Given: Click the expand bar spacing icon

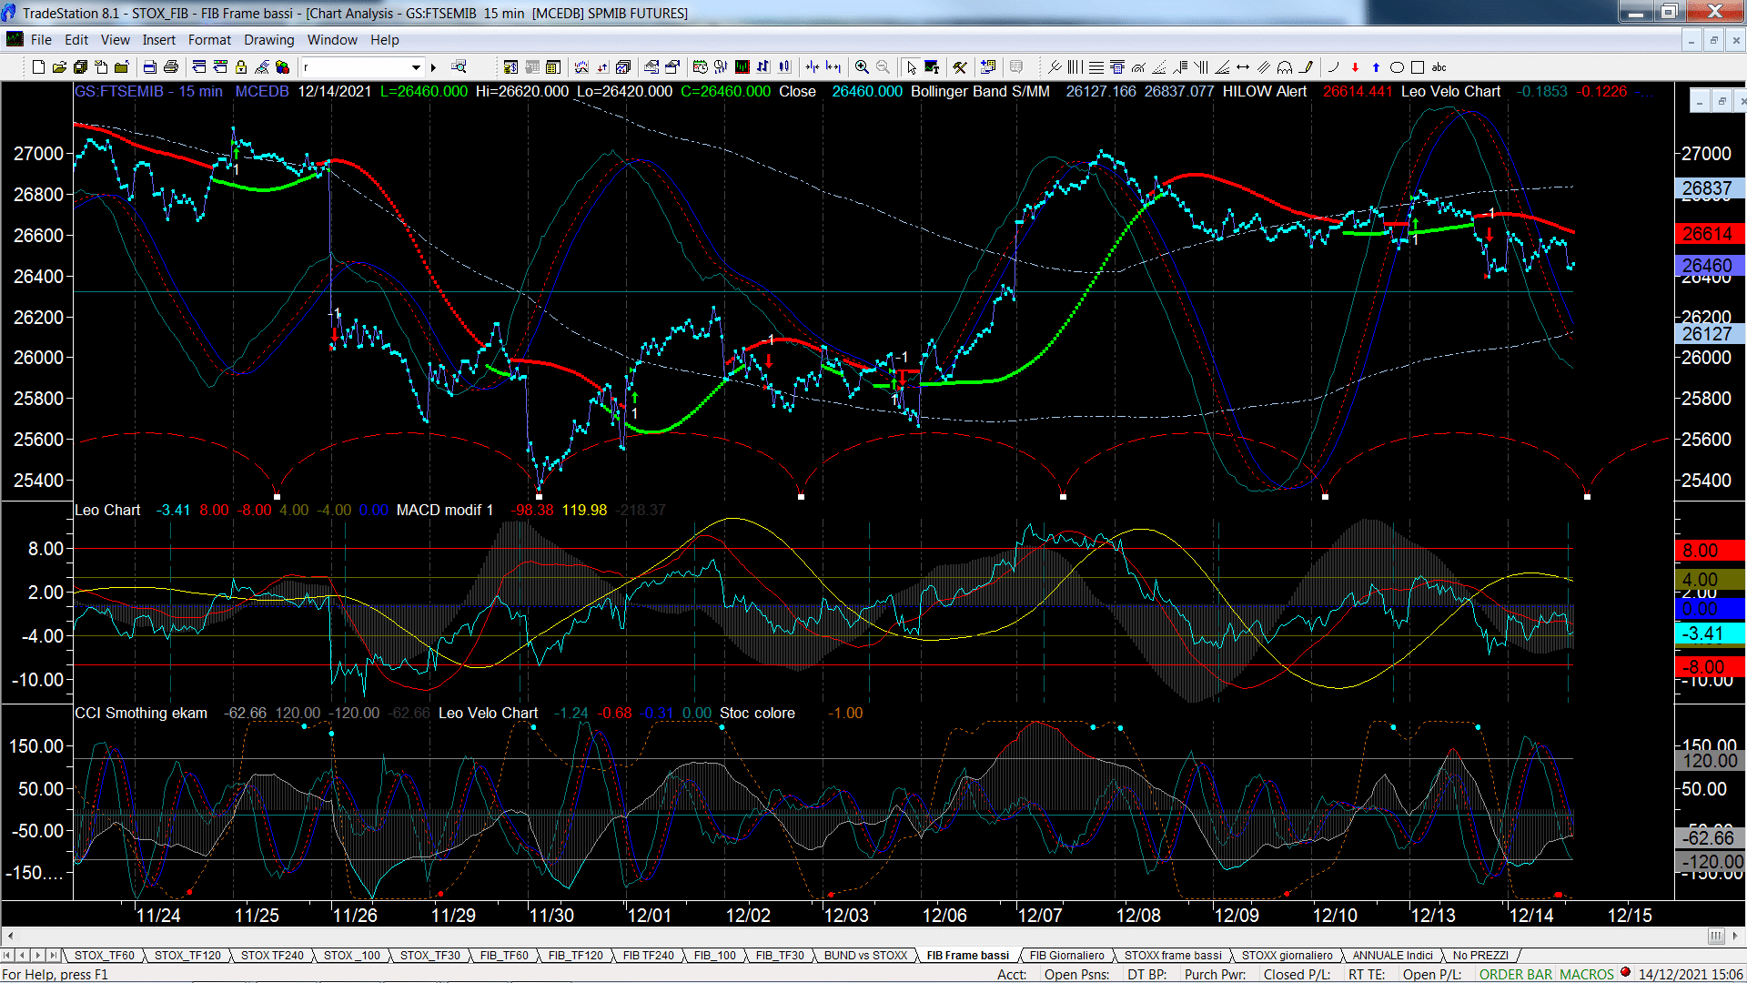Looking at the screenshot, I should [x=833, y=67].
